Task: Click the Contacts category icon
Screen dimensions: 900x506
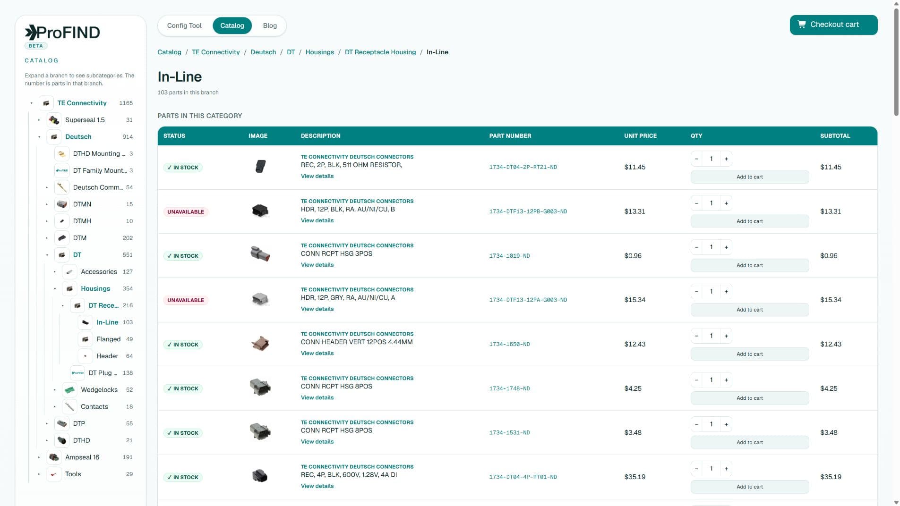Action: click(69, 407)
